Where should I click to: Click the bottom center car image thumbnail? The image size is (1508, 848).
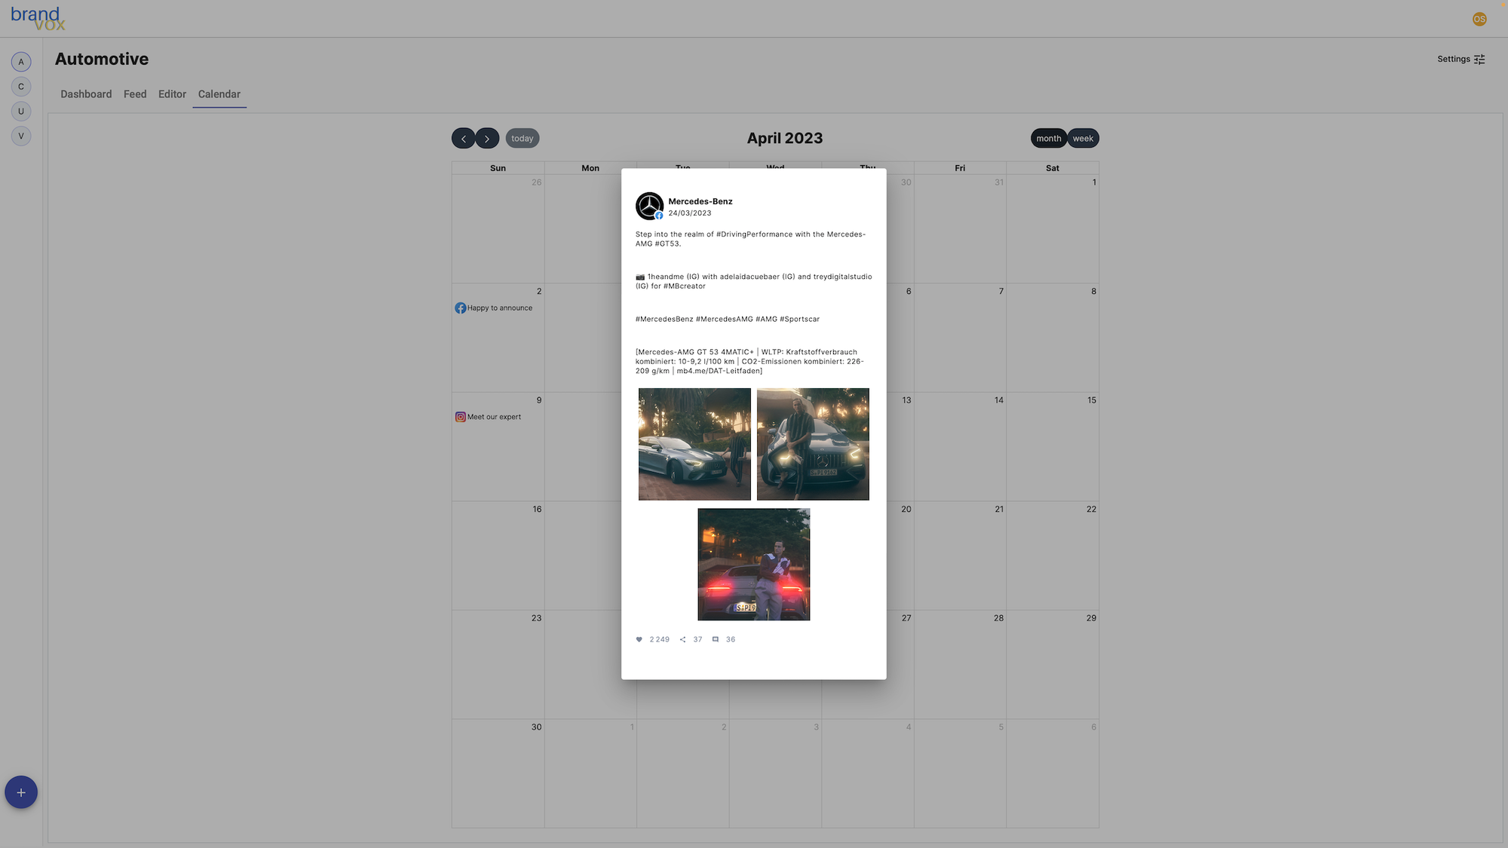click(x=753, y=563)
